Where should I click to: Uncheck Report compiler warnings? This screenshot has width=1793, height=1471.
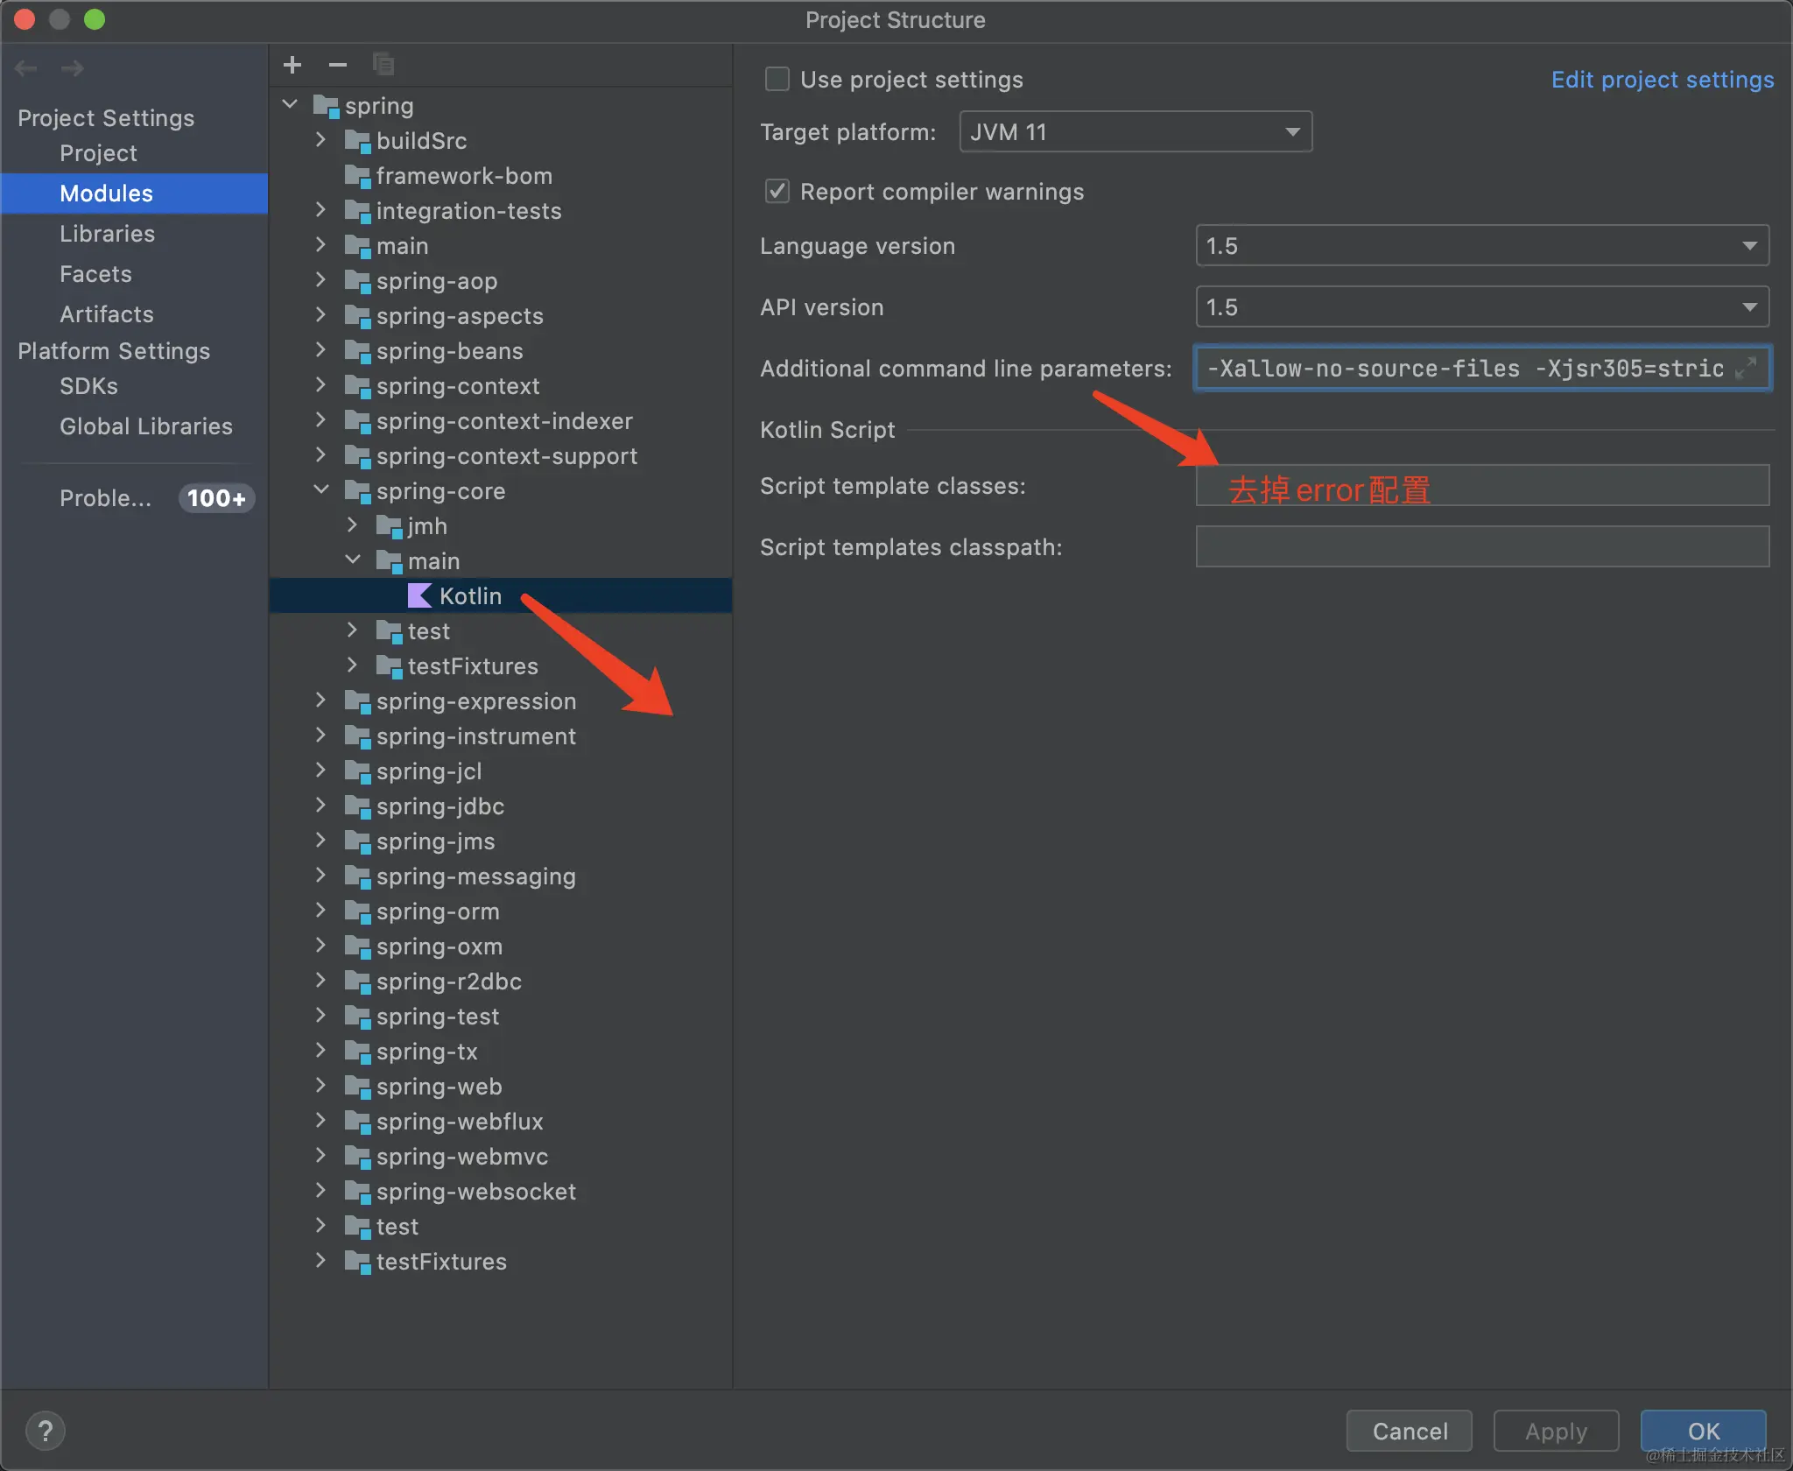[x=777, y=192]
